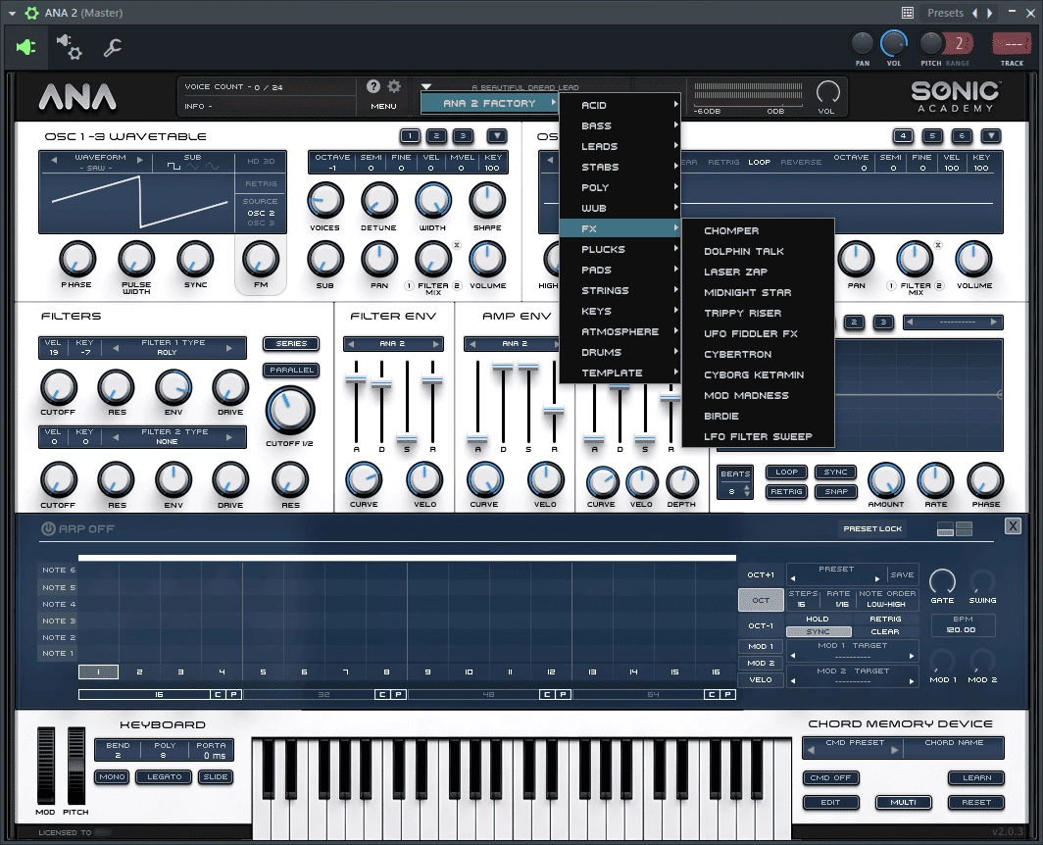Click Mod 1 target next arrow
1043x845 pixels.
pyautogui.click(x=912, y=656)
